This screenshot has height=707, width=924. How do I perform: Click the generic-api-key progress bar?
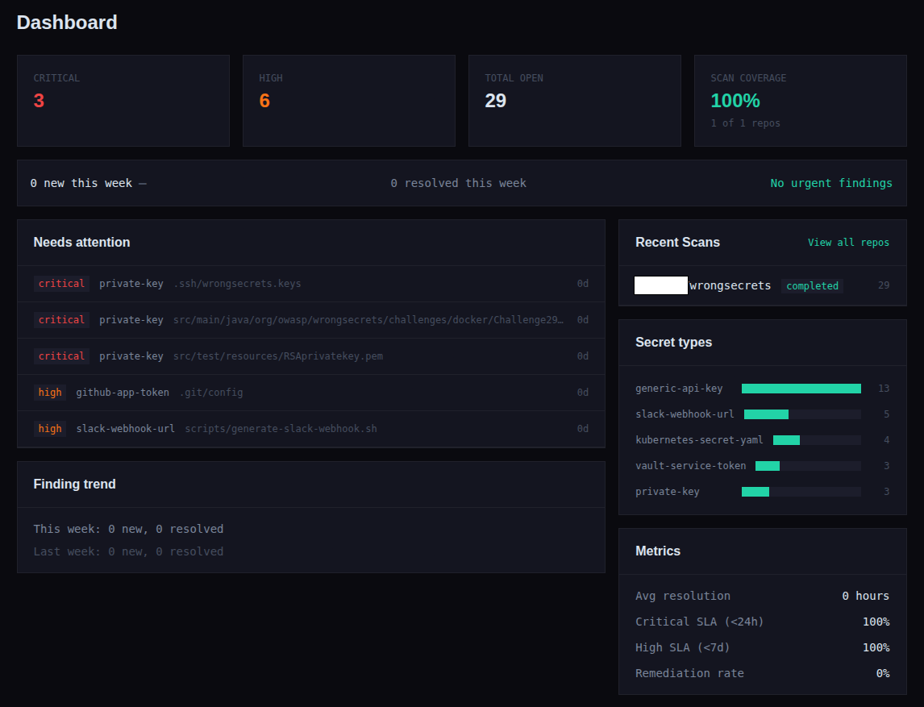click(x=801, y=388)
